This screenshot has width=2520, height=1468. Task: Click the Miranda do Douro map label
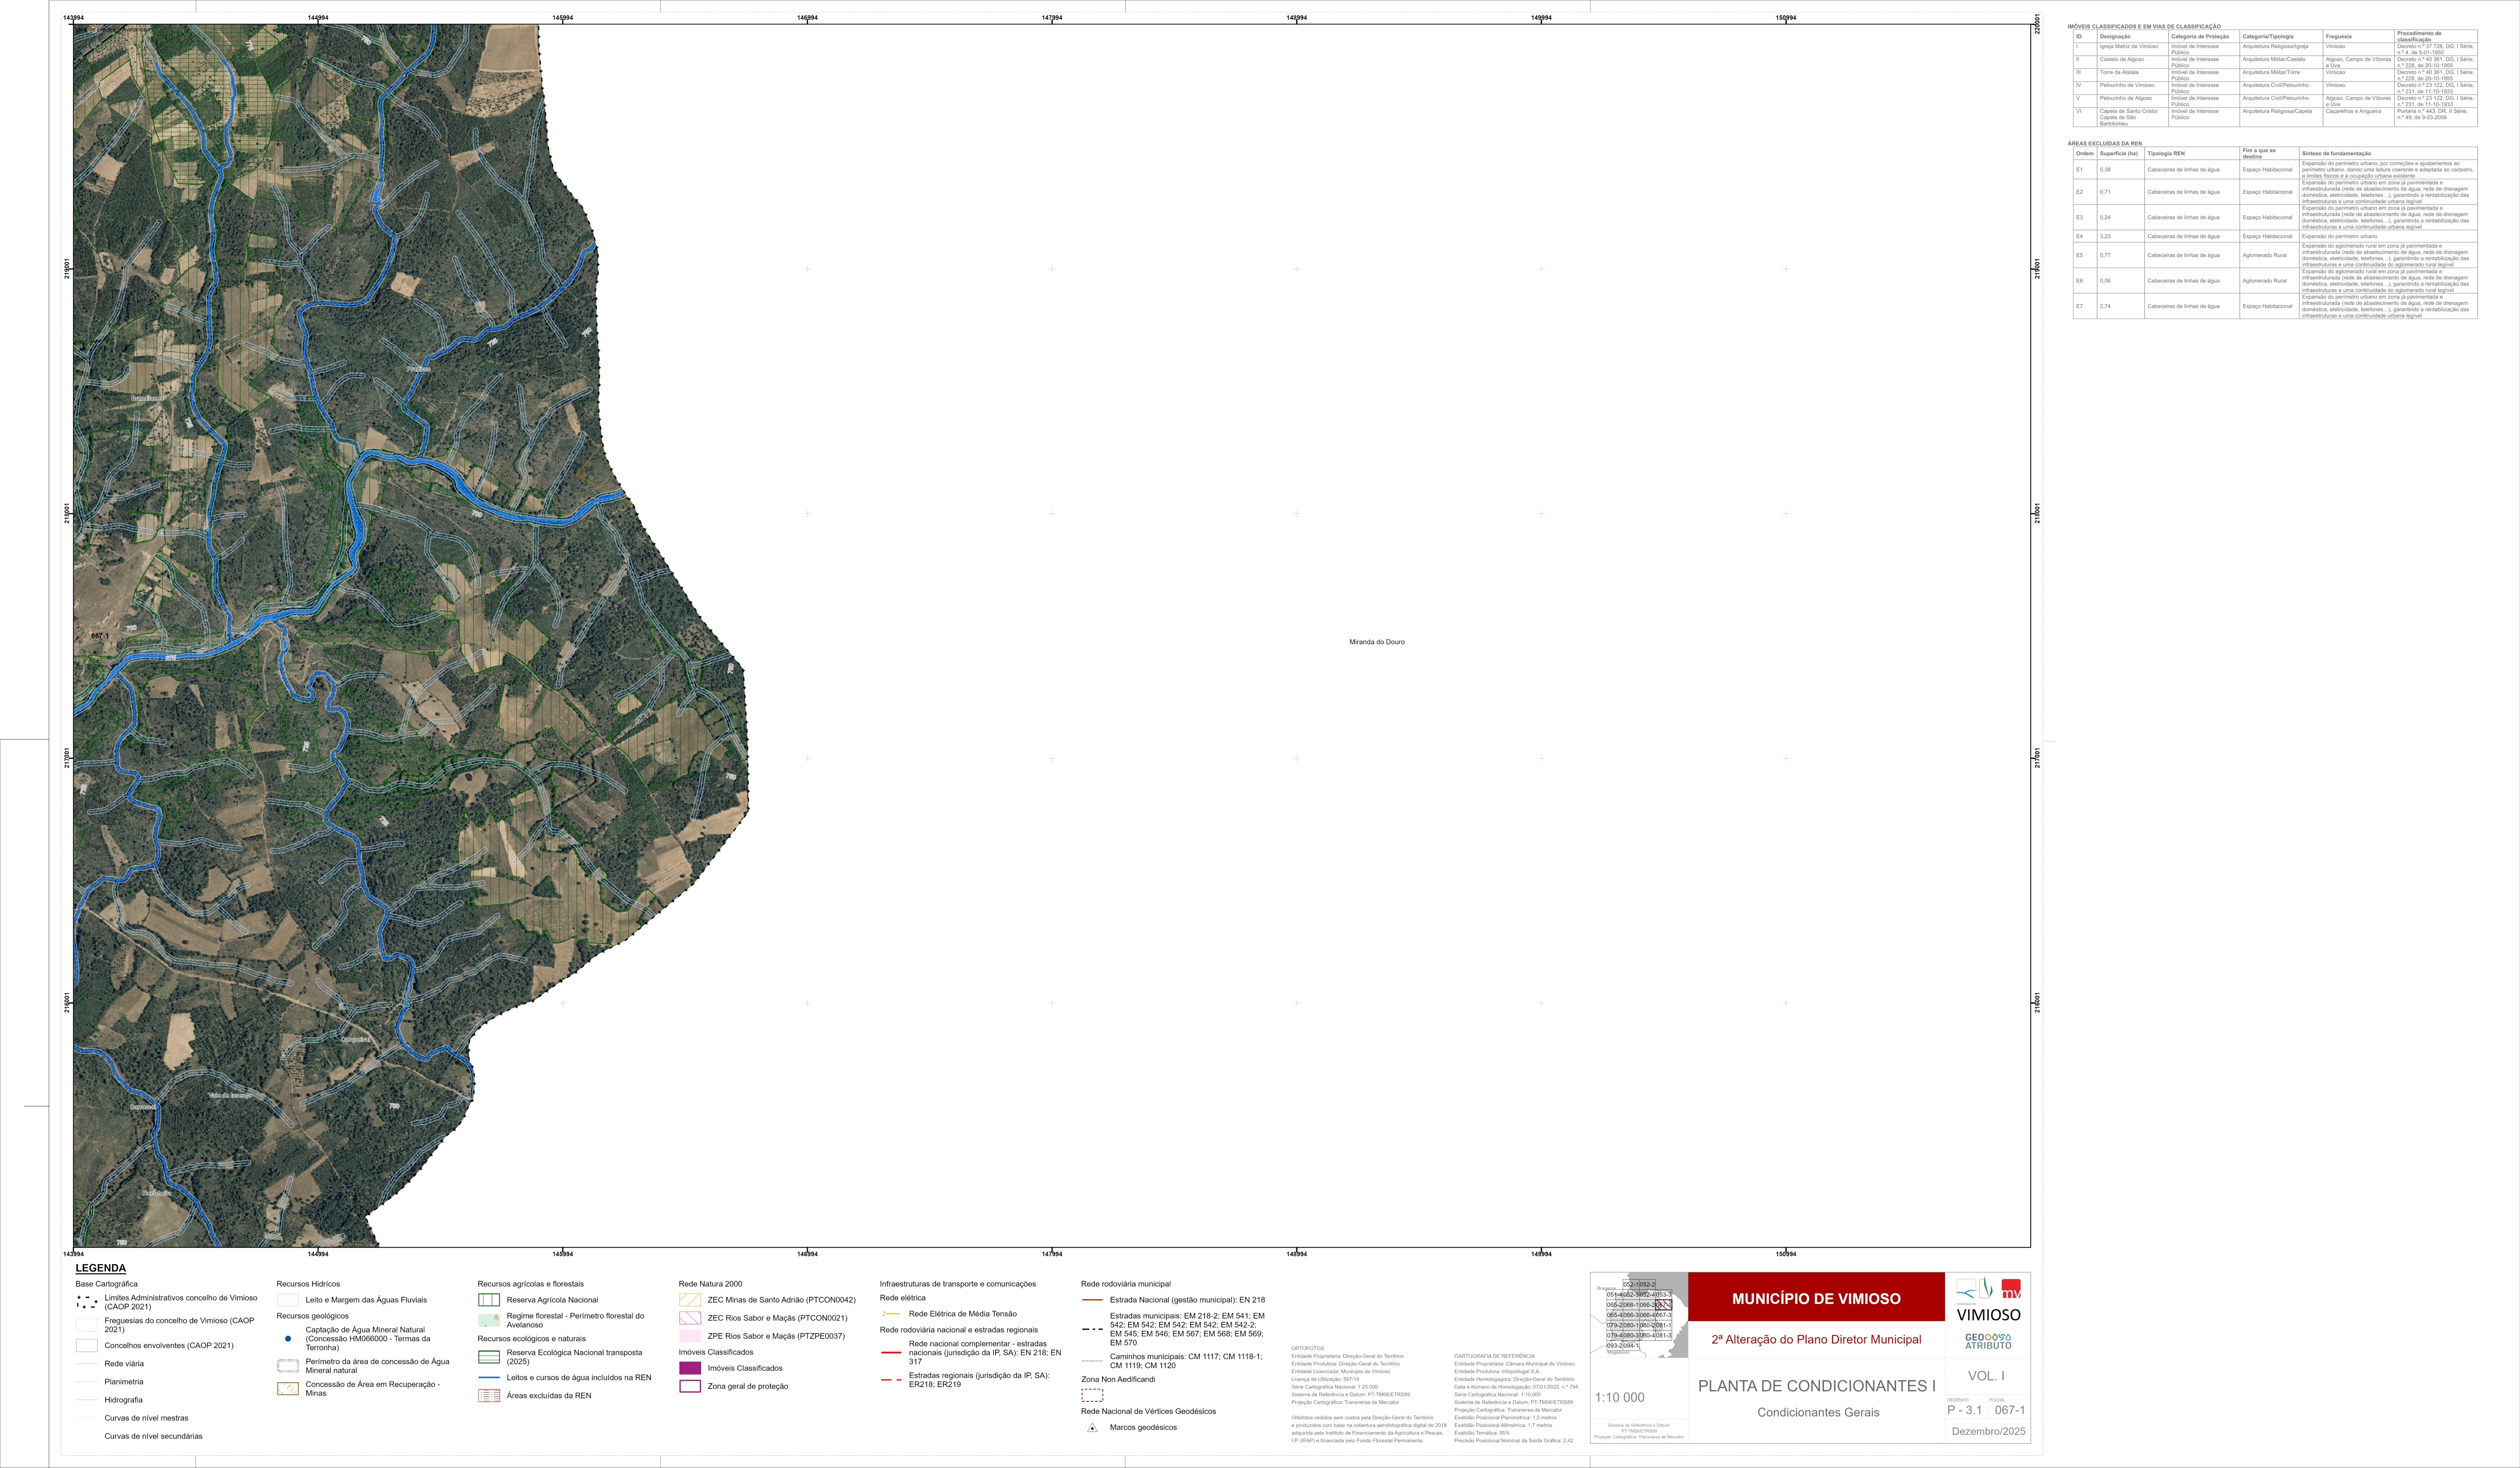coord(1376,642)
